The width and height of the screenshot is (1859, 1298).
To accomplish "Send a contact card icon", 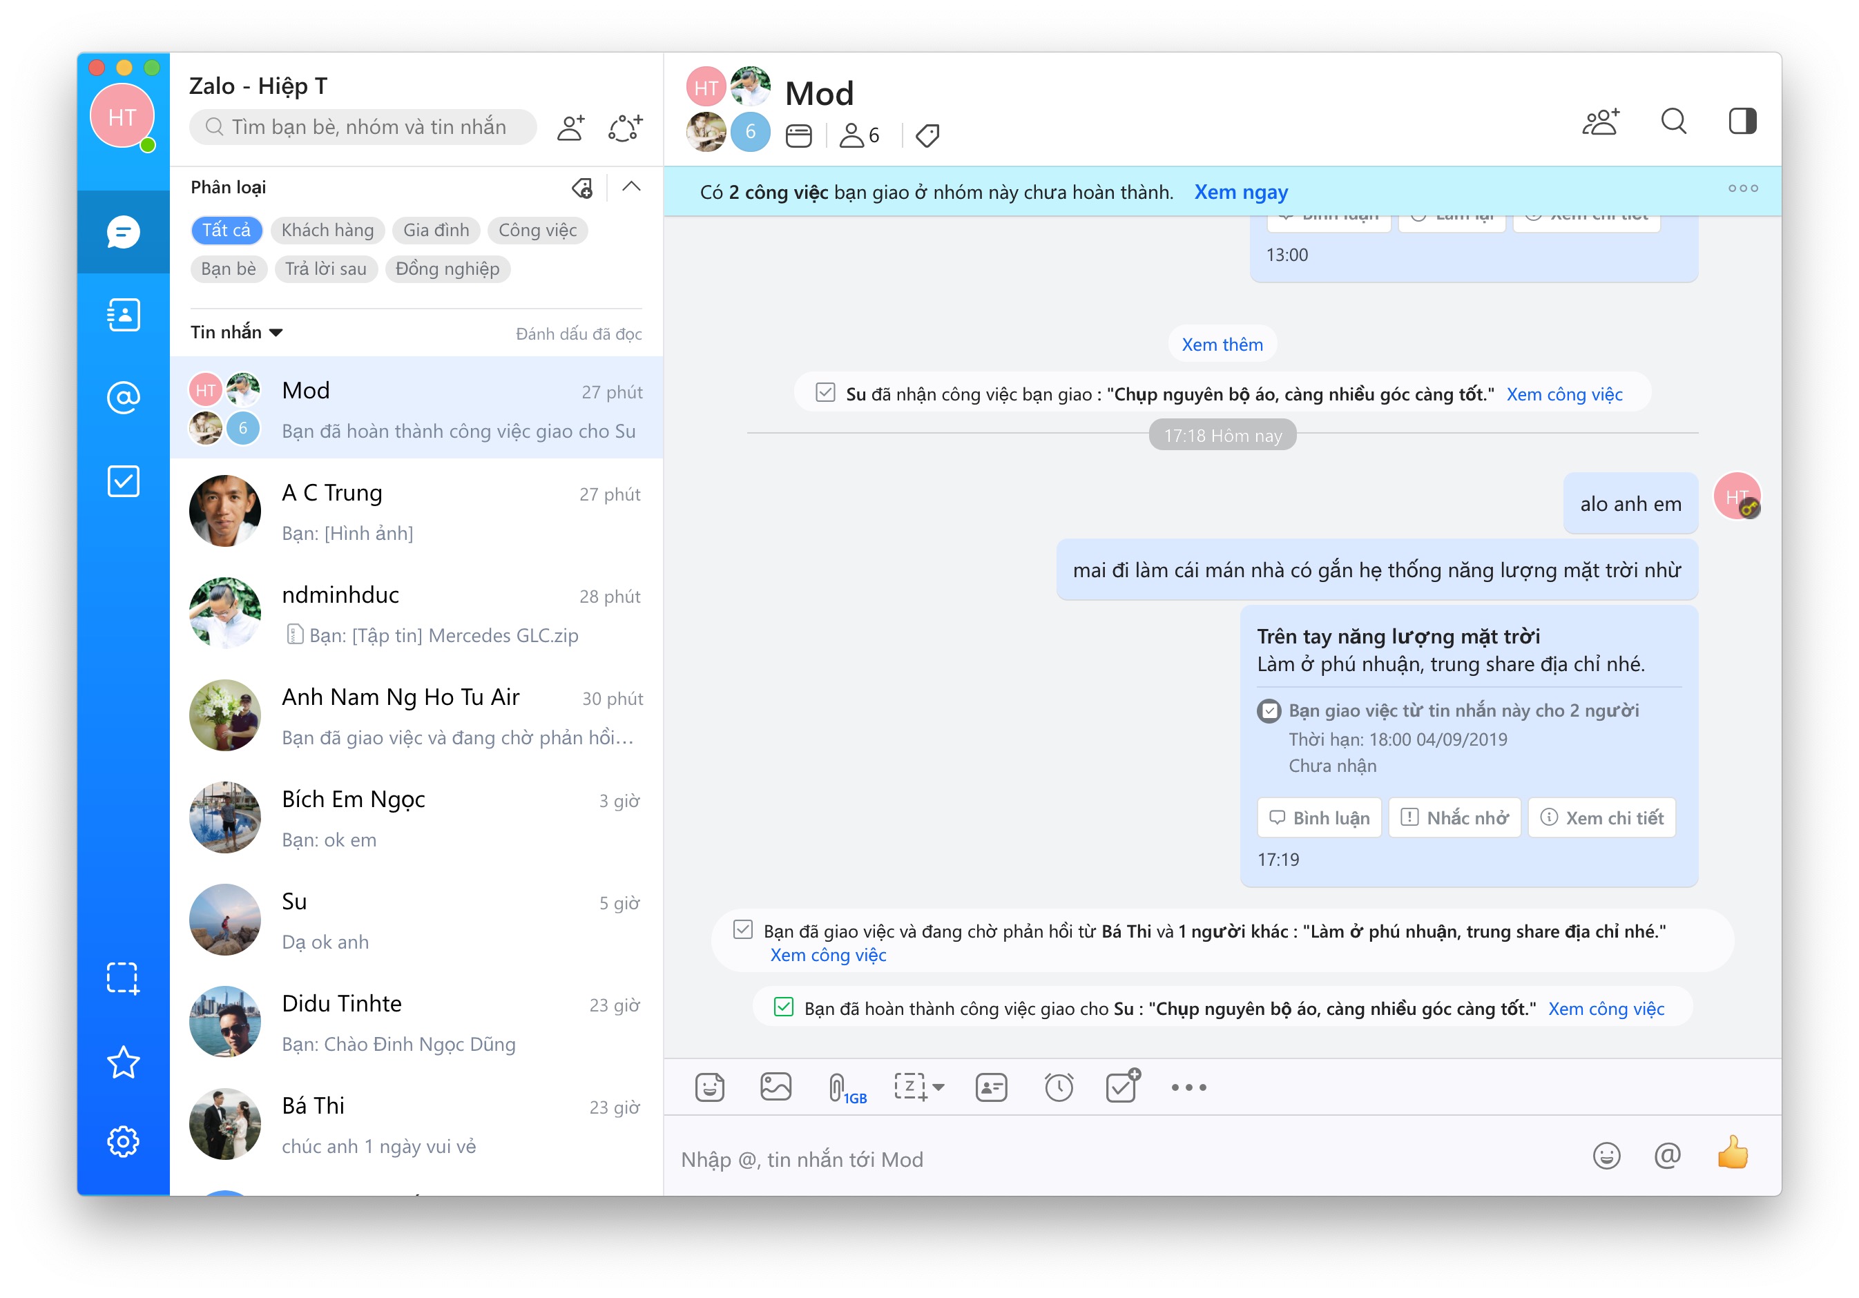I will pyautogui.click(x=991, y=1087).
